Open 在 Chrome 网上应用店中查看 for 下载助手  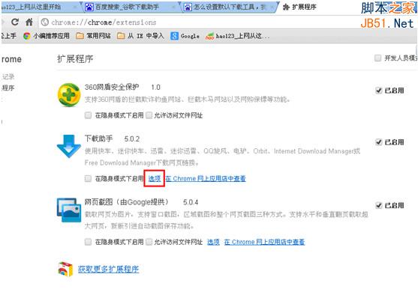pyautogui.click(x=206, y=178)
